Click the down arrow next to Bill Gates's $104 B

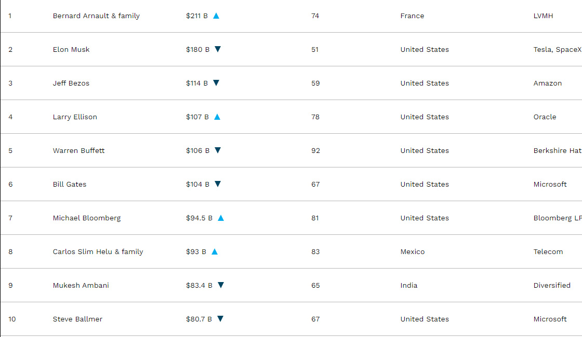click(218, 184)
